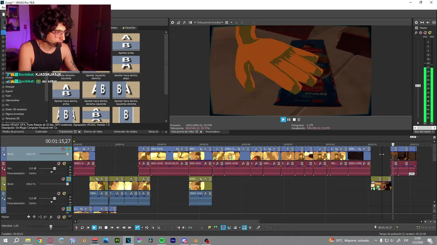Click the Master FX icon in mixer

pyautogui.click(x=416, y=33)
